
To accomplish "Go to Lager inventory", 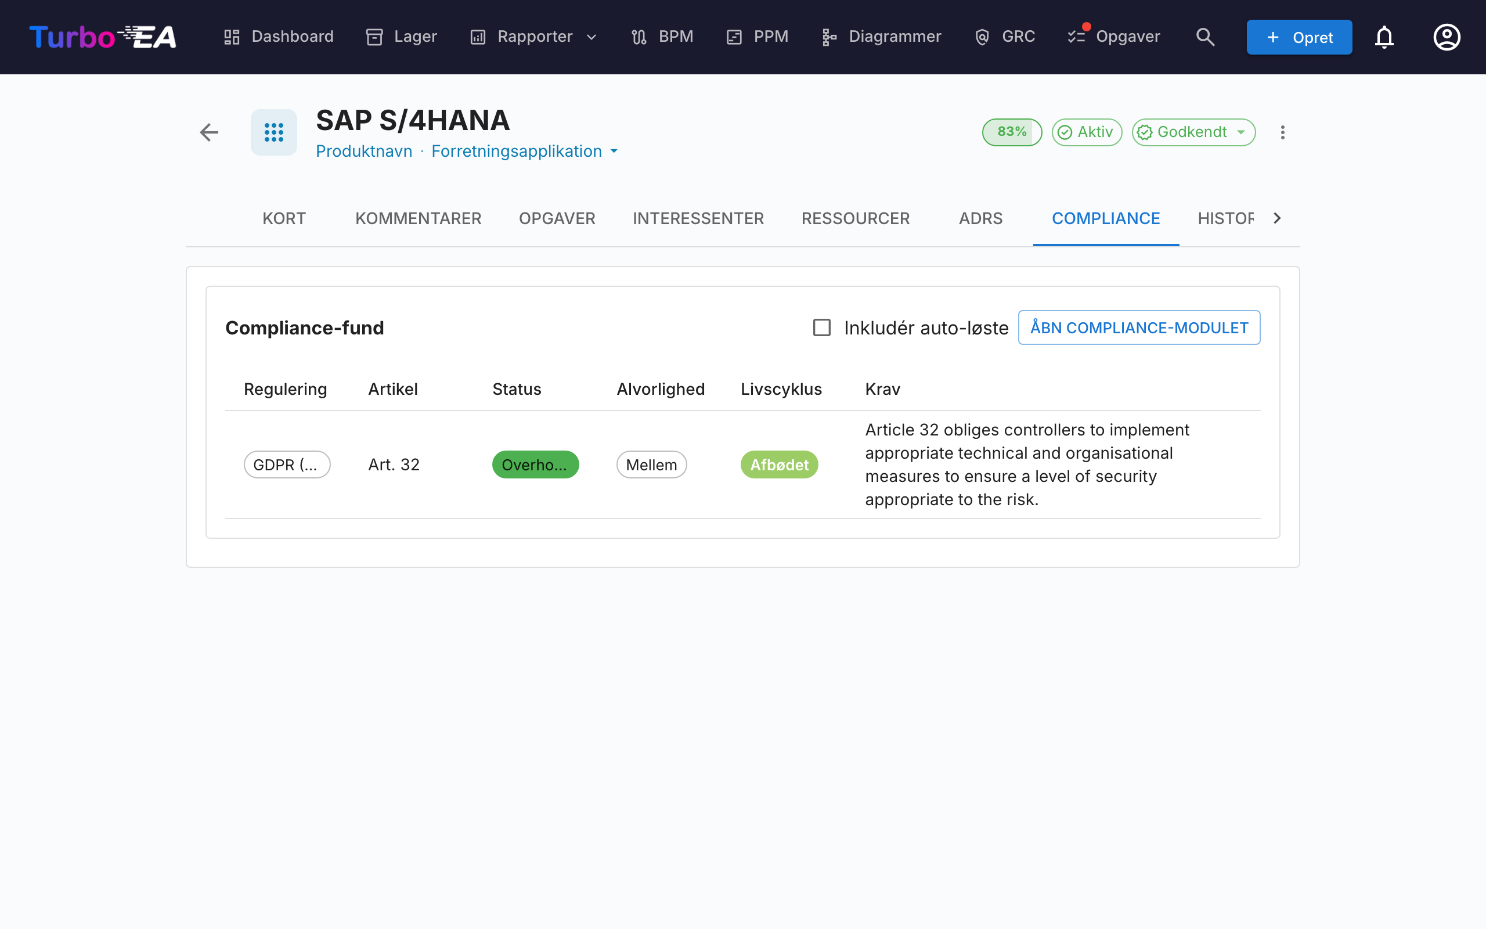I will tap(401, 37).
